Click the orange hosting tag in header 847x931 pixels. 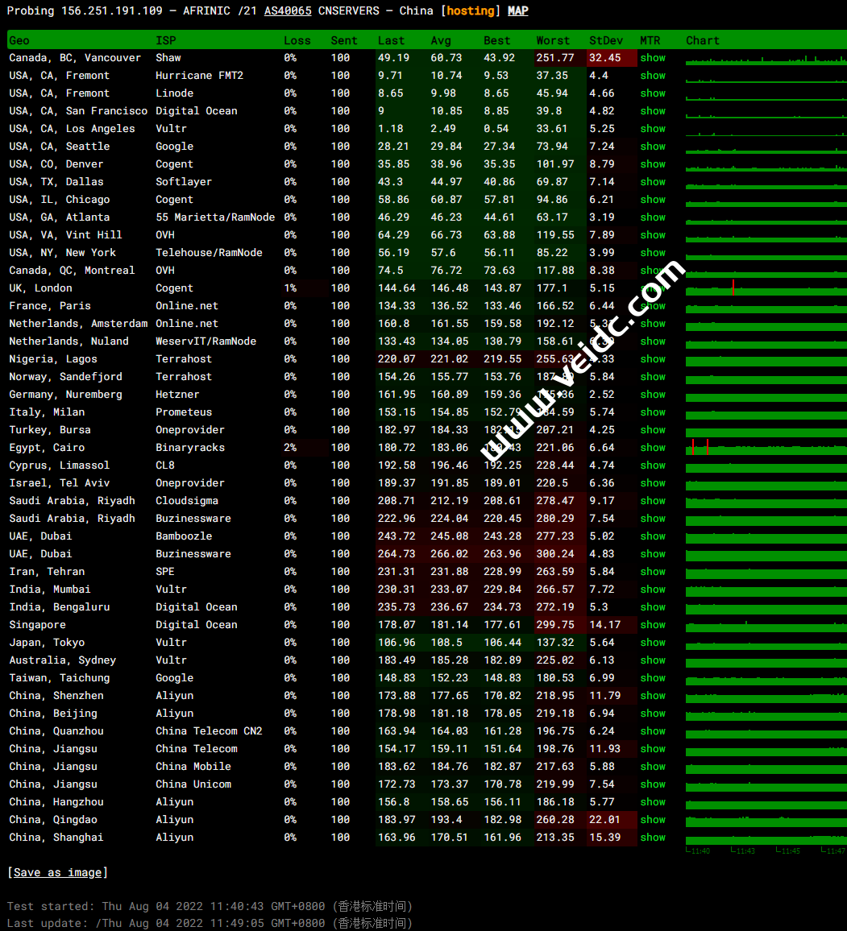[x=471, y=10]
